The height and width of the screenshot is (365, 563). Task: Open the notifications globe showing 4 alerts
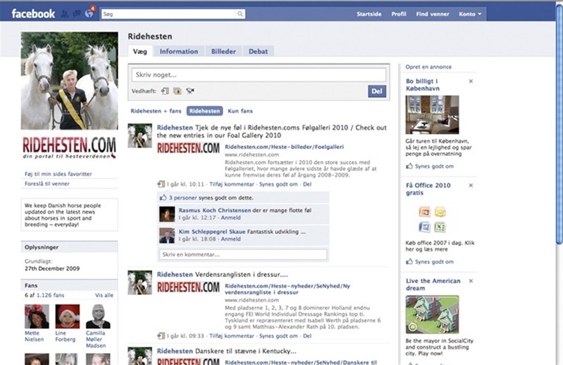(x=89, y=14)
